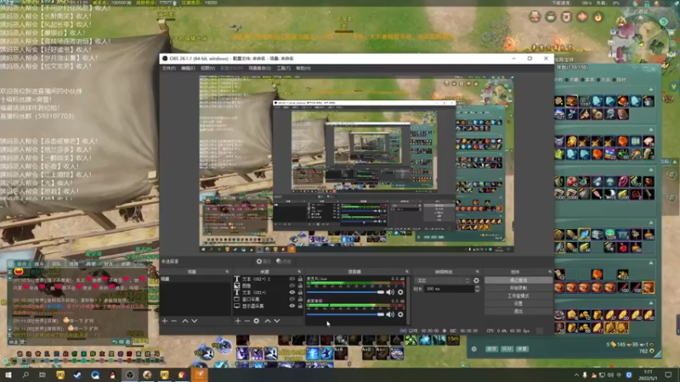Toggle visibility of 文本 (GDI+) 2 source

[x=292, y=279]
